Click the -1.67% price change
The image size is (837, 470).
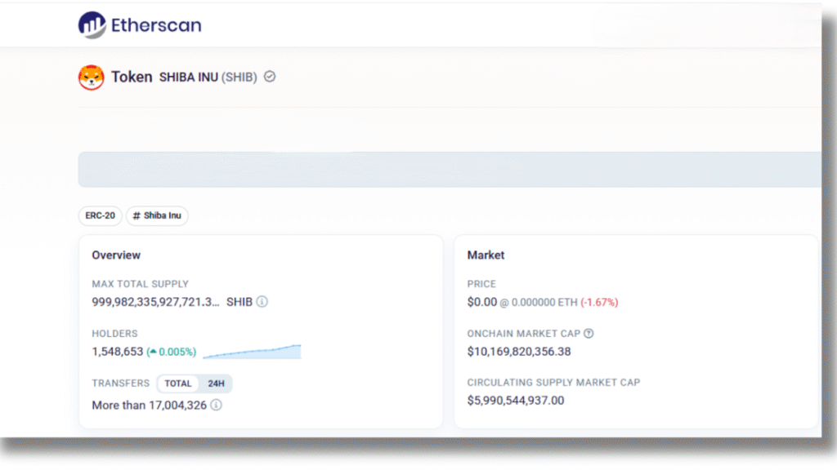point(599,302)
